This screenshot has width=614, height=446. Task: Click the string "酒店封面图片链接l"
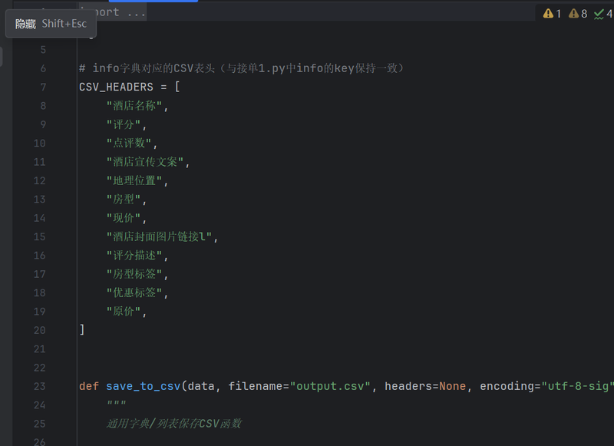click(x=160, y=236)
